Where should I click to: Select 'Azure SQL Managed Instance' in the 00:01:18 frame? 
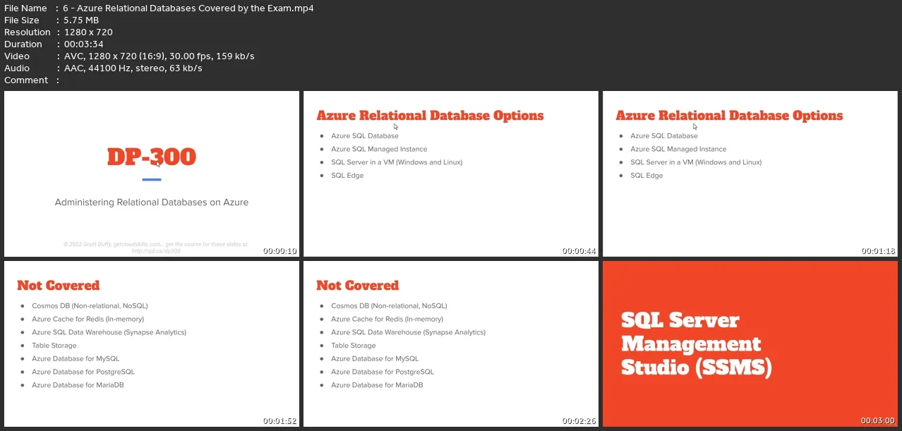678,150
